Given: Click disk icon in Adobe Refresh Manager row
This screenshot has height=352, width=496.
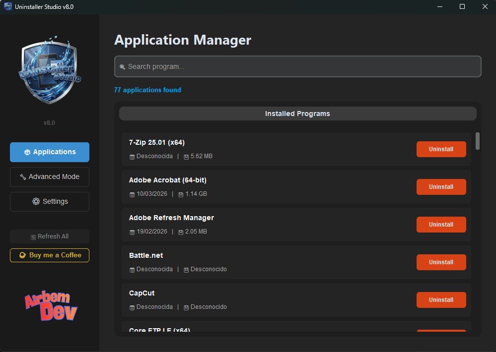Looking at the screenshot, I should tap(181, 232).
